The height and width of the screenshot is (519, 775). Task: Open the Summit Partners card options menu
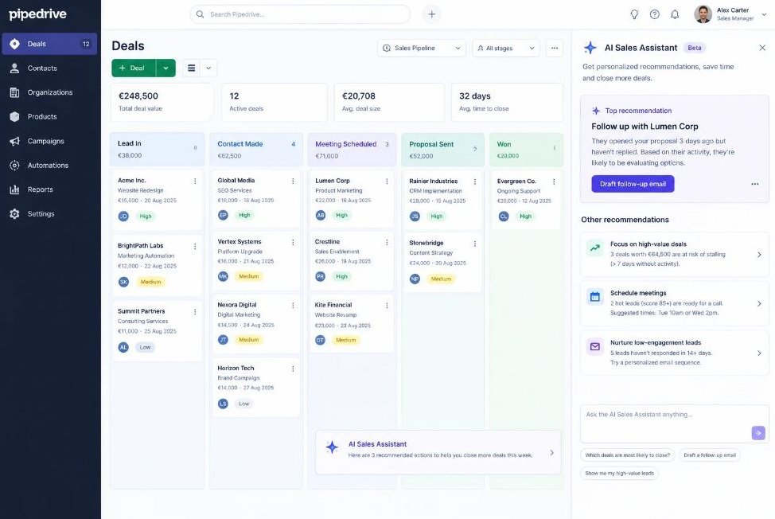195,312
